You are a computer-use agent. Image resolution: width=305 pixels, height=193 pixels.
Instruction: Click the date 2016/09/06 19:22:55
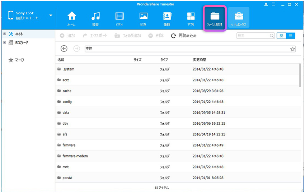pos(209,124)
